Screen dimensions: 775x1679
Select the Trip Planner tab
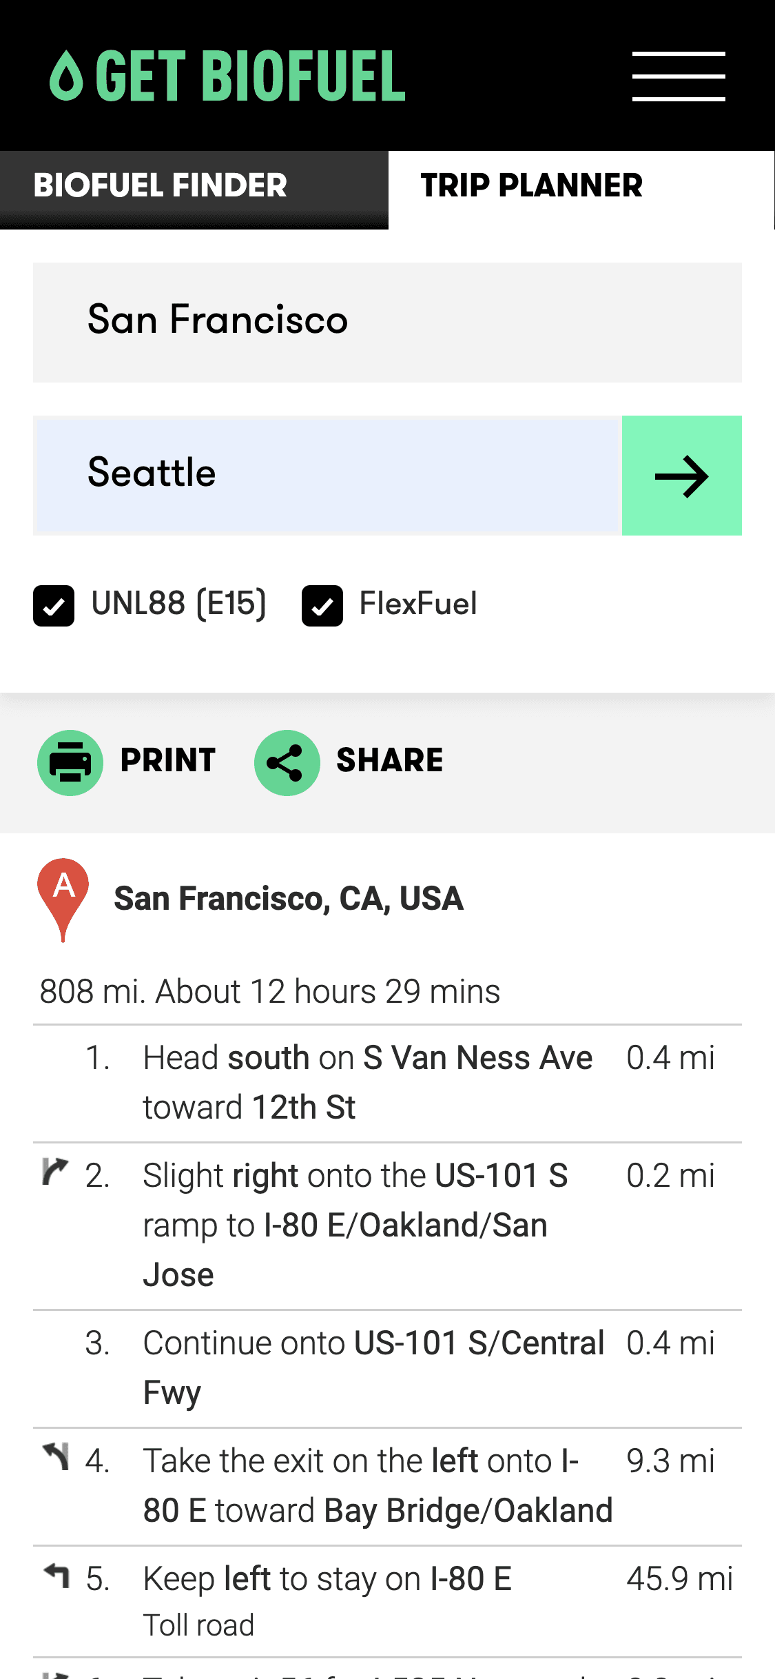[x=531, y=186]
